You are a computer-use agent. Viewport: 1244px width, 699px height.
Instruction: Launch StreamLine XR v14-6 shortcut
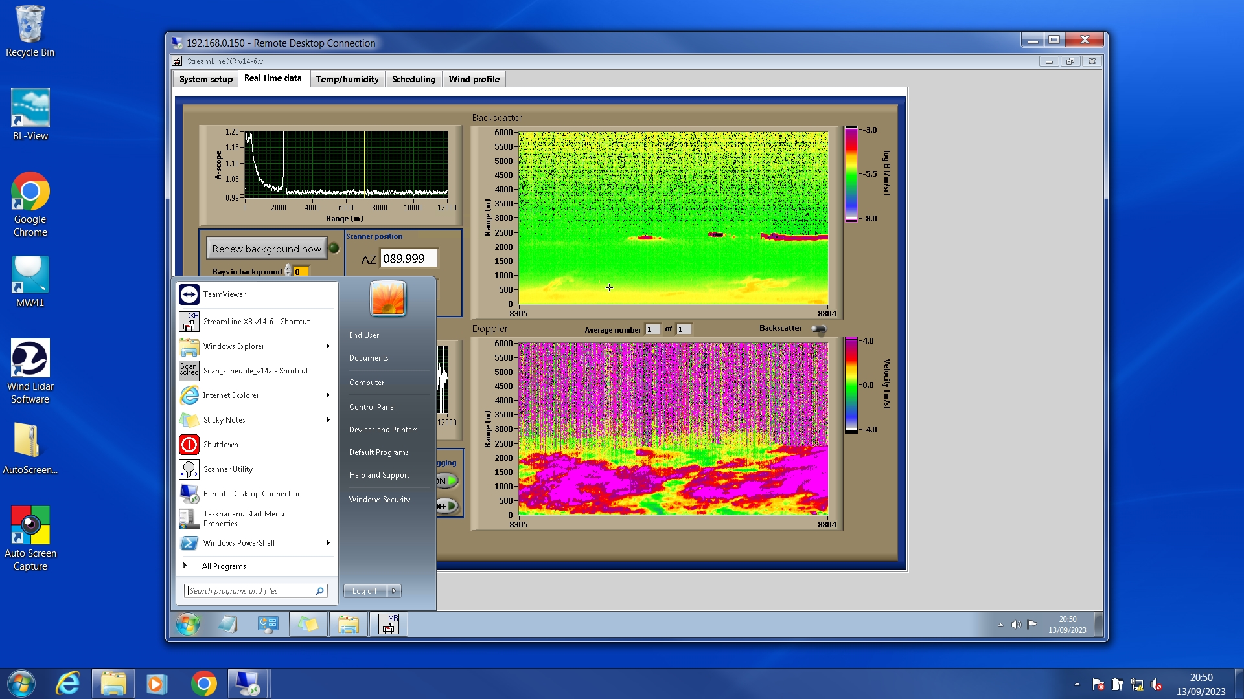(x=256, y=322)
